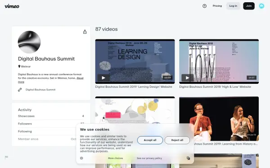The width and height of the screenshot is (270, 168).
Task: Click the Join button
Action: pyautogui.click(x=249, y=6)
